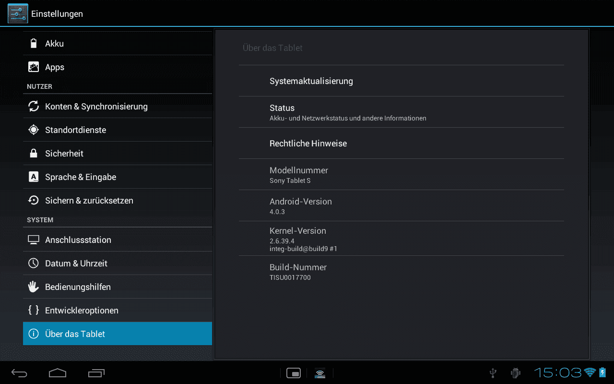Click the Standortdienste location icon

pyautogui.click(x=34, y=130)
